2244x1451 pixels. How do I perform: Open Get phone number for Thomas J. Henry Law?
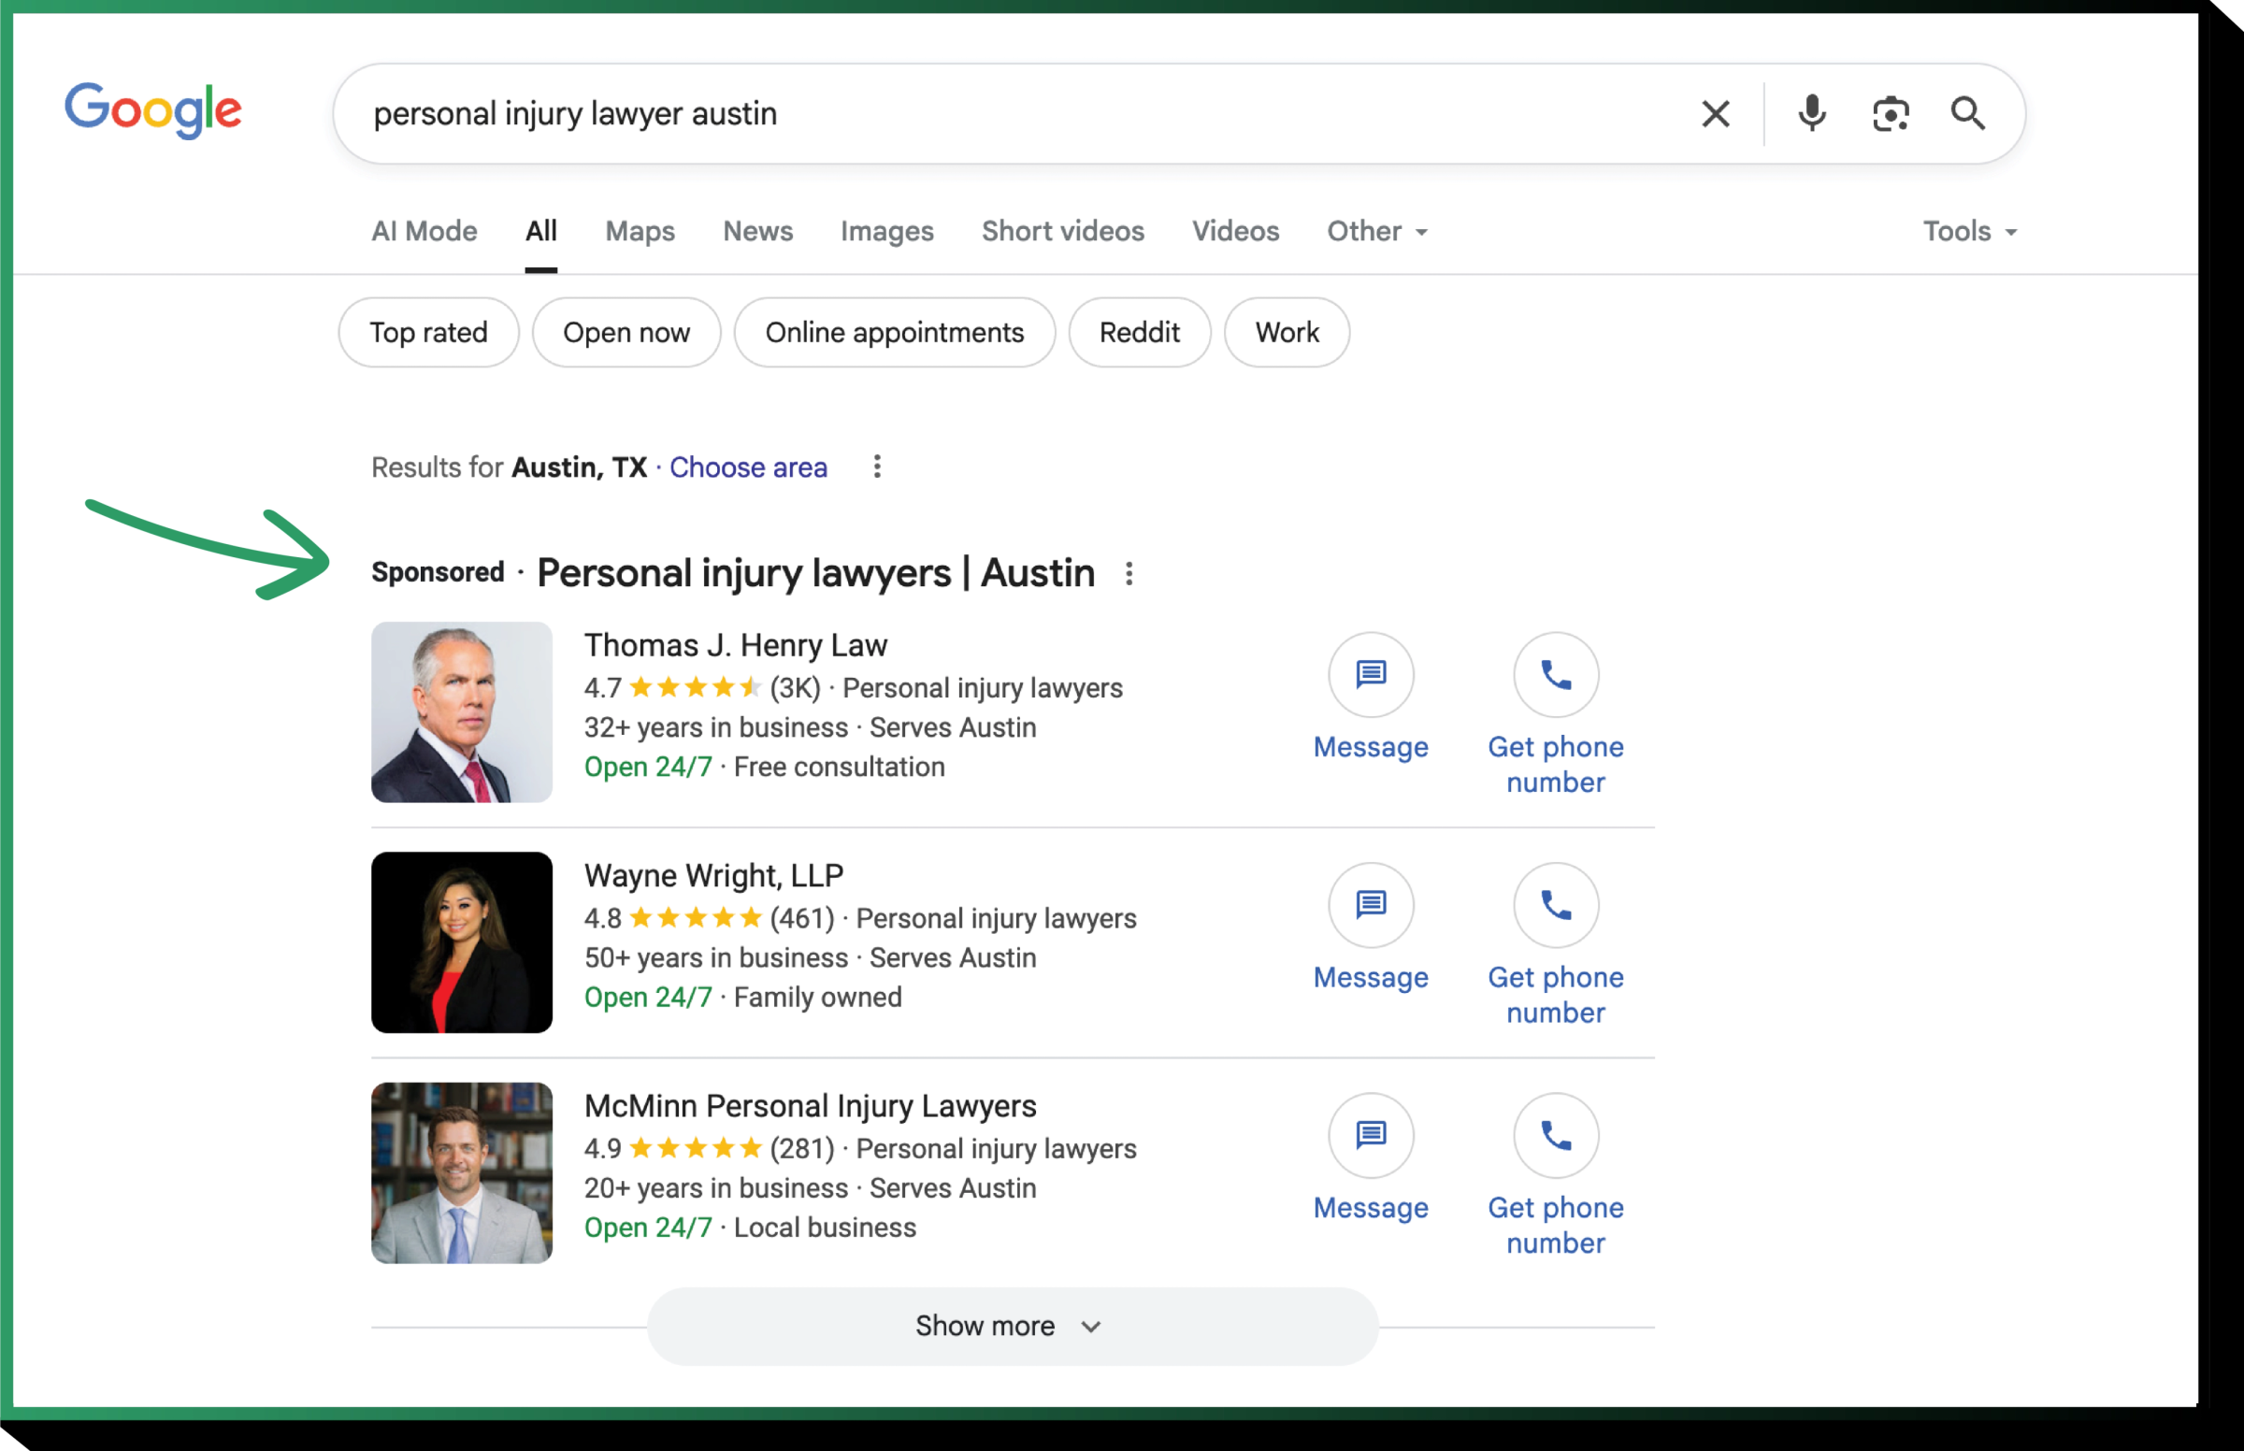coord(1555,675)
